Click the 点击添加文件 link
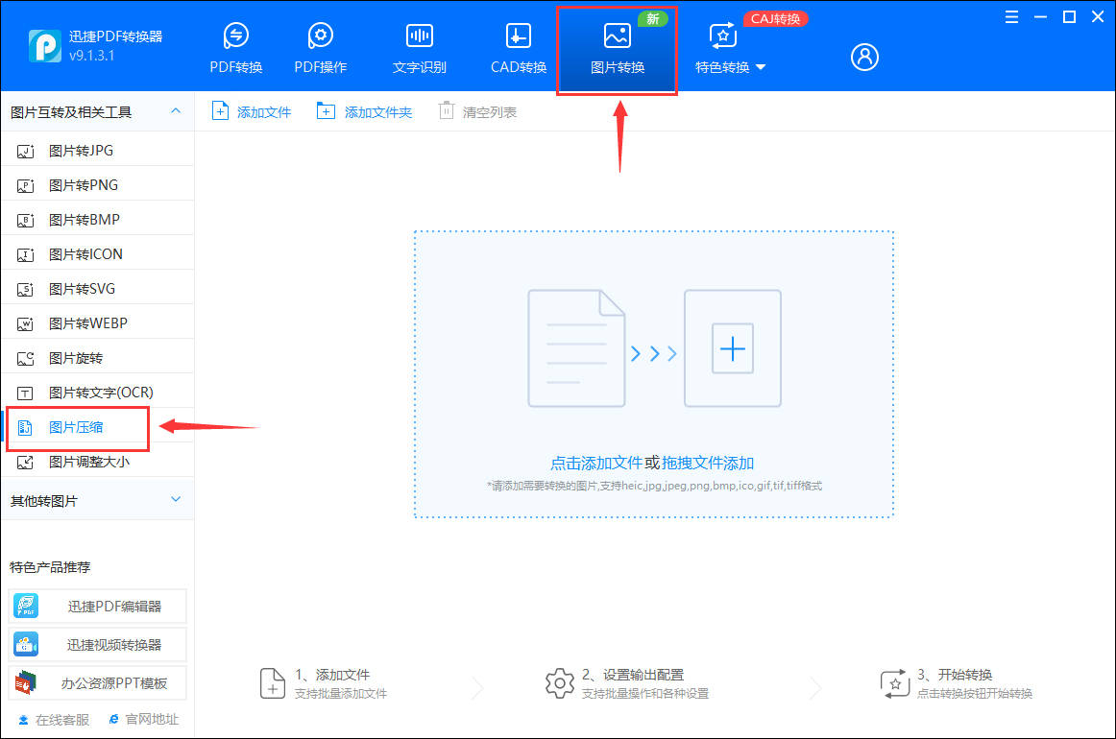The image size is (1116, 739). click(x=596, y=463)
